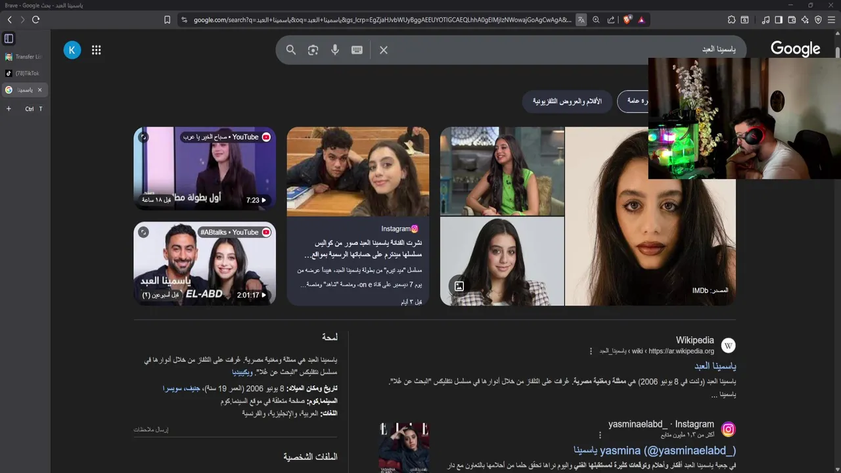Open Google account K avatar

[x=72, y=50]
